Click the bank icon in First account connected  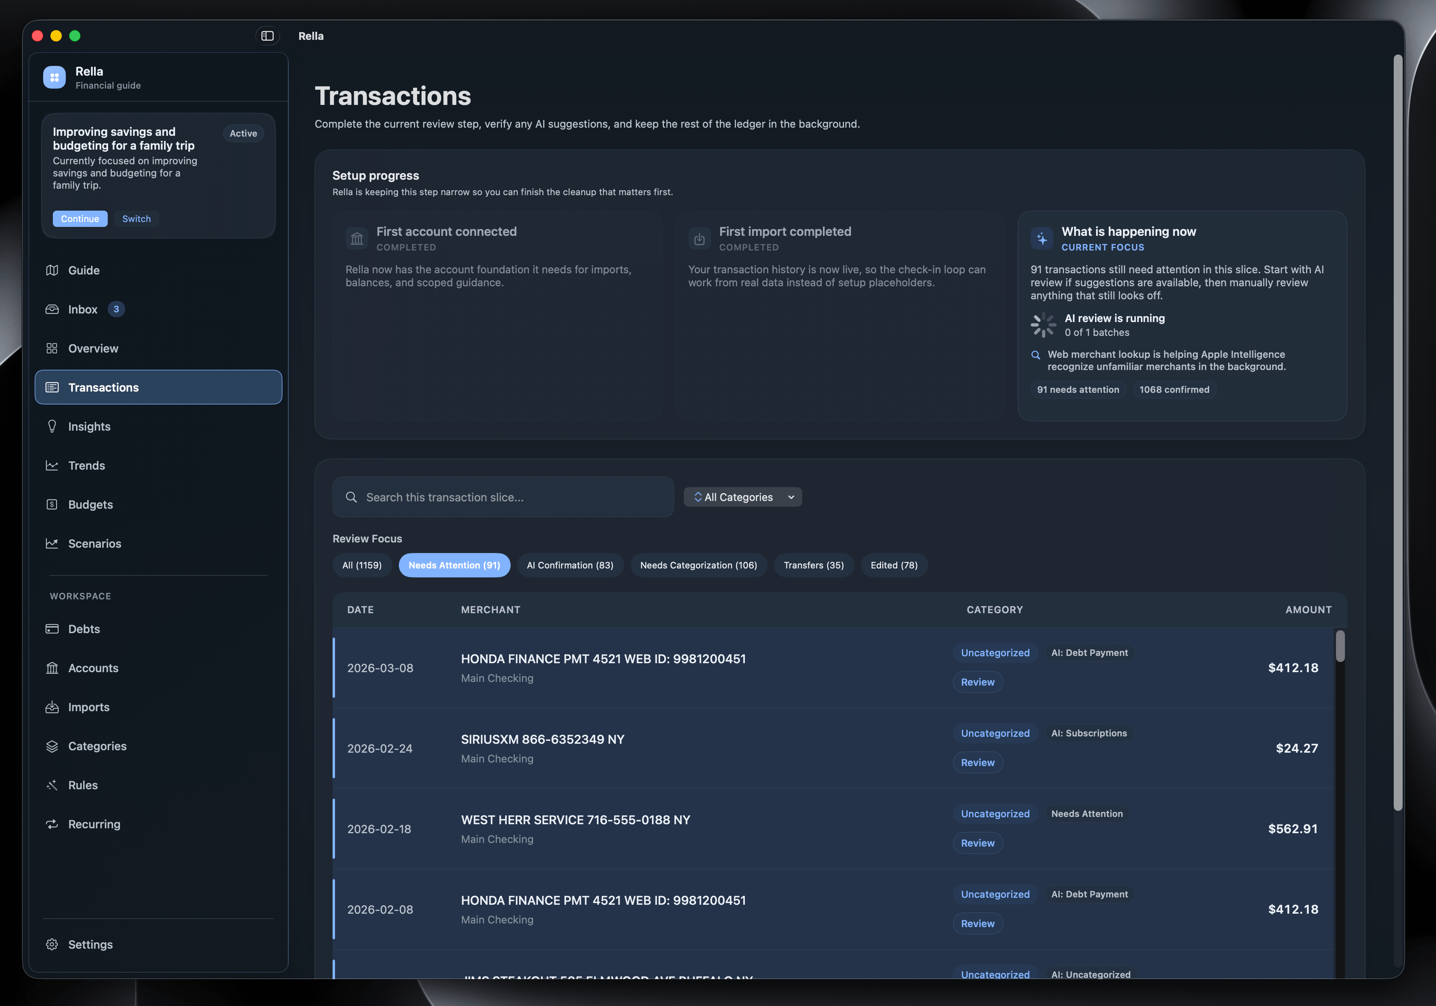357,238
